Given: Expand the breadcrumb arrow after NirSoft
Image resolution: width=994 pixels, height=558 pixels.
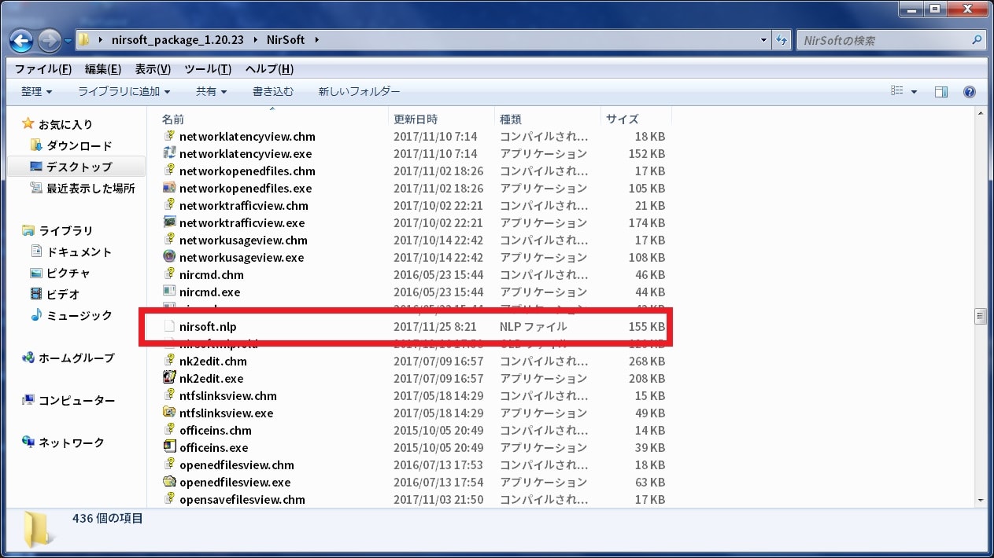Looking at the screenshot, I should 316,40.
